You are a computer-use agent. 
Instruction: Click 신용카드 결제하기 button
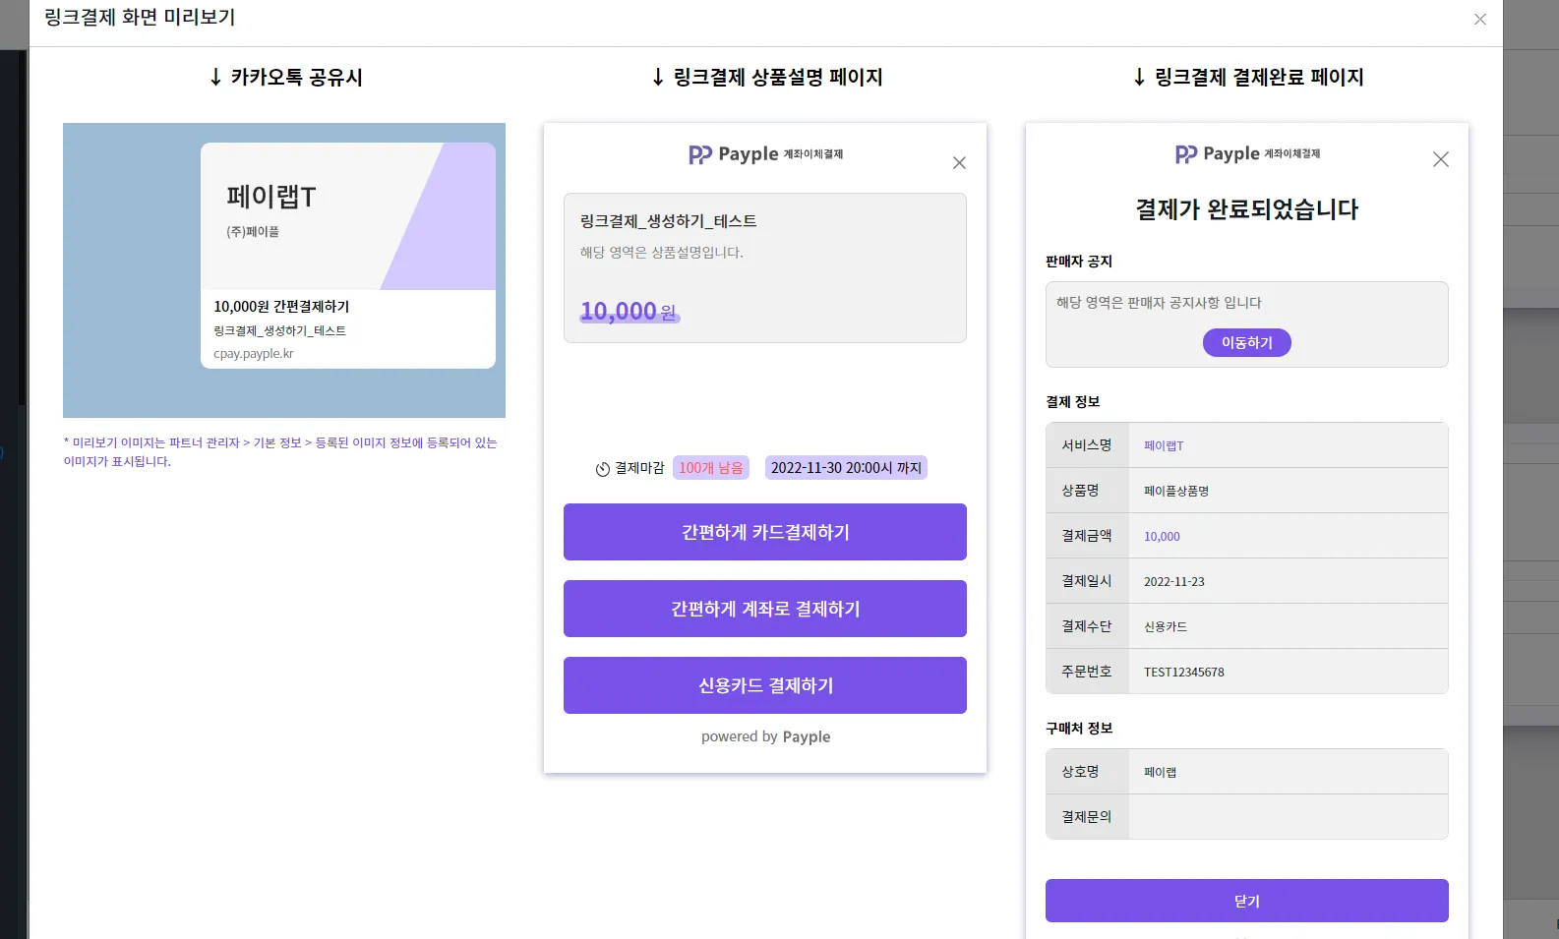pos(765,685)
